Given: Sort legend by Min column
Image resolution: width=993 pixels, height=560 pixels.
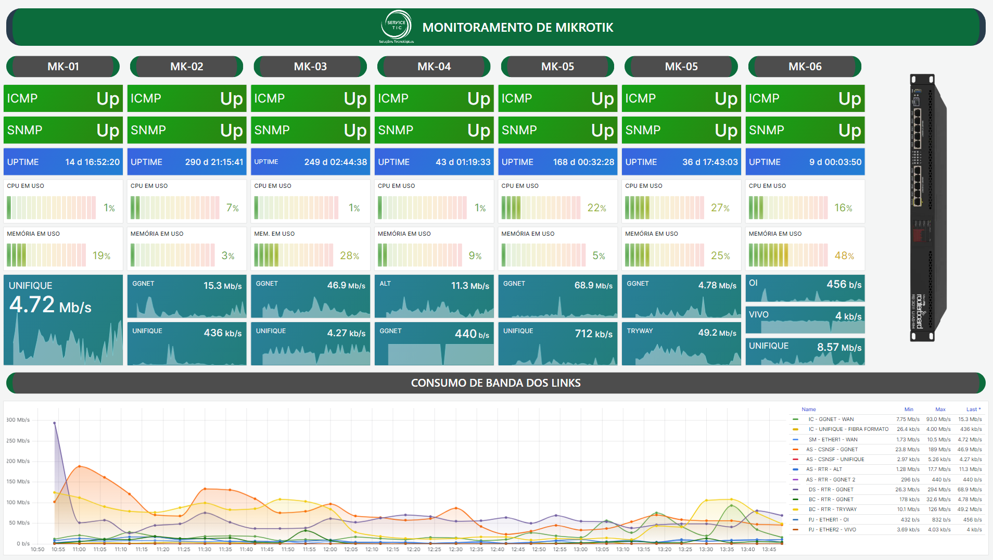Looking at the screenshot, I should [909, 410].
